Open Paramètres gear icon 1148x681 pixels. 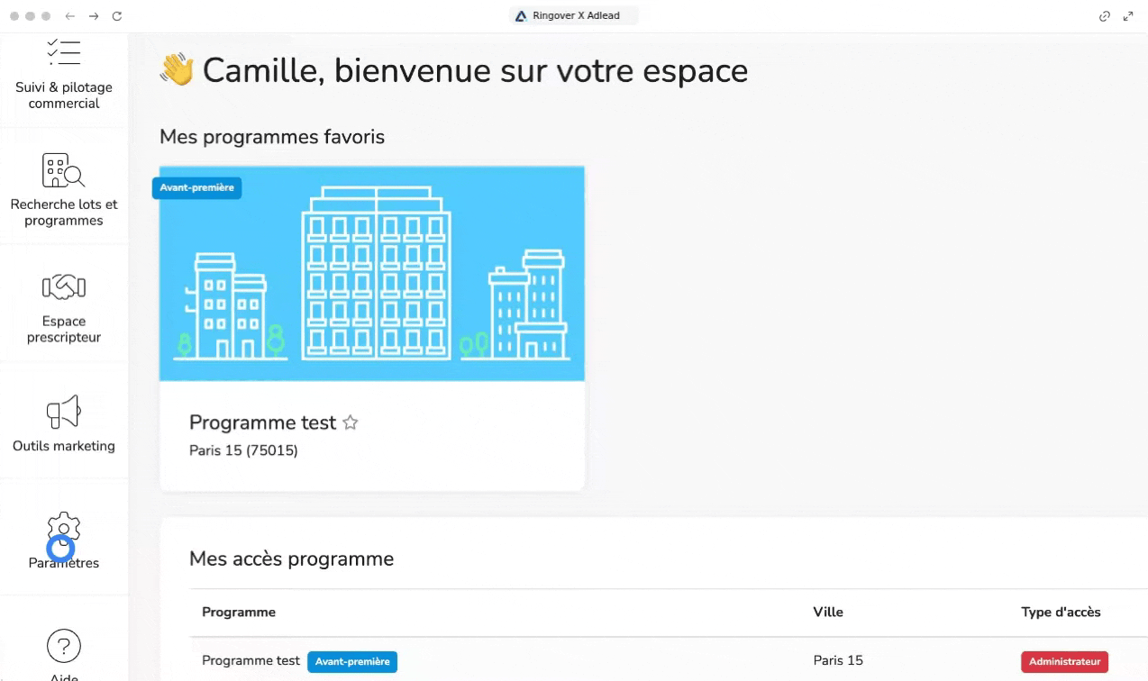pyautogui.click(x=64, y=530)
